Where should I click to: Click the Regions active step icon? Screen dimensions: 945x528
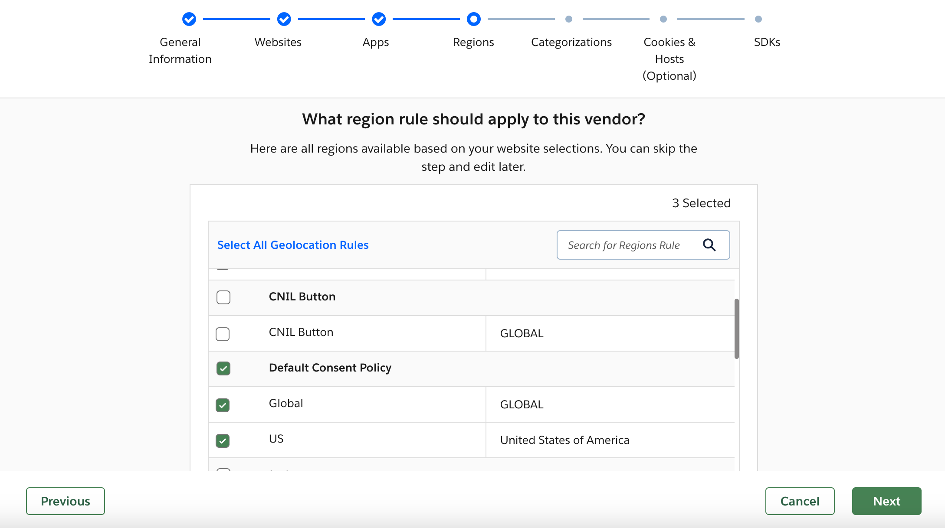coord(473,19)
